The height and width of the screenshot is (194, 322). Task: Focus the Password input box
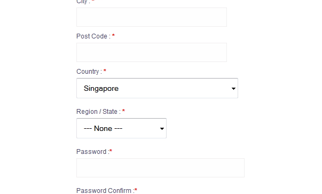160,168
